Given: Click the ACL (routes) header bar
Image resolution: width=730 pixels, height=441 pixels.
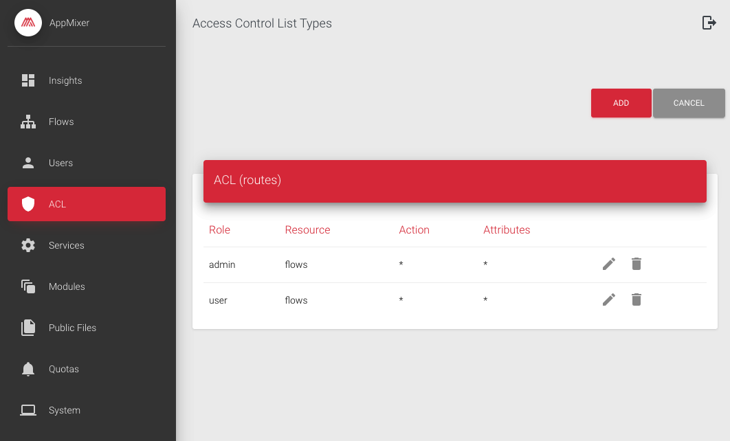Looking at the screenshot, I should (454, 181).
